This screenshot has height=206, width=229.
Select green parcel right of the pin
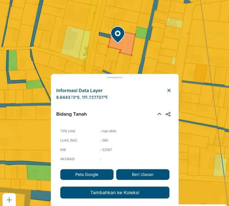pyautogui.click(x=141, y=33)
